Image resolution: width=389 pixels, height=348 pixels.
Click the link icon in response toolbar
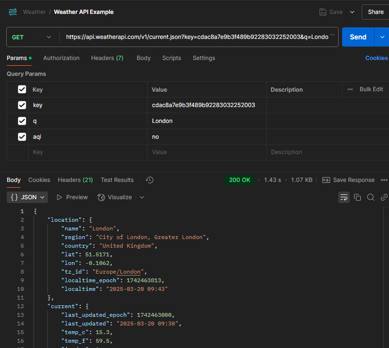pyautogui.click(x=384, y=197)
